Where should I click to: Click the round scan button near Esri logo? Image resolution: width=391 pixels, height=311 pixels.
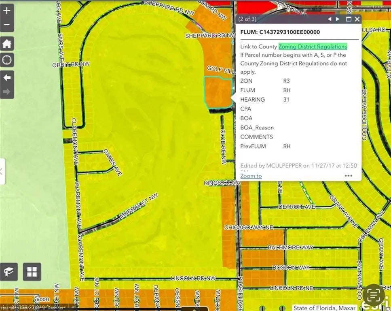[x=374, y=294]
